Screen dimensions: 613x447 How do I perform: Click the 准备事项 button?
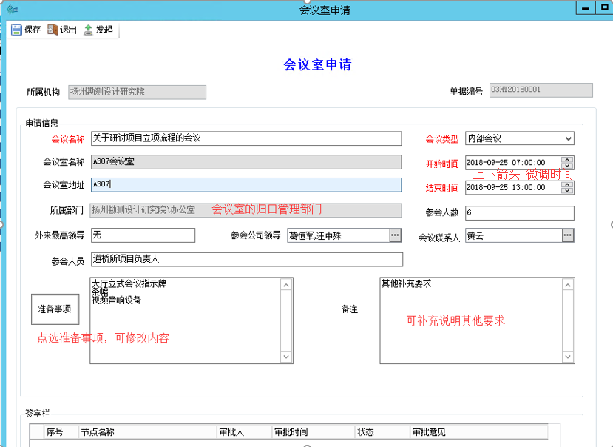pos(55,309)
